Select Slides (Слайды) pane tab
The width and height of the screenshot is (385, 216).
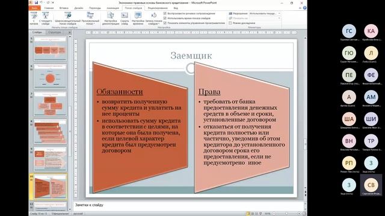pos(37,32)
